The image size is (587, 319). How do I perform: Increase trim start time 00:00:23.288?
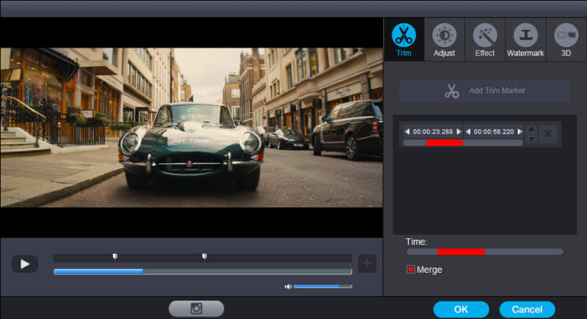pos(459,132)
